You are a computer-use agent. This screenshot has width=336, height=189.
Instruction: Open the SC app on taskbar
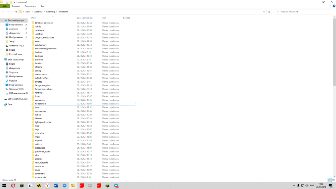coord(30,186)
